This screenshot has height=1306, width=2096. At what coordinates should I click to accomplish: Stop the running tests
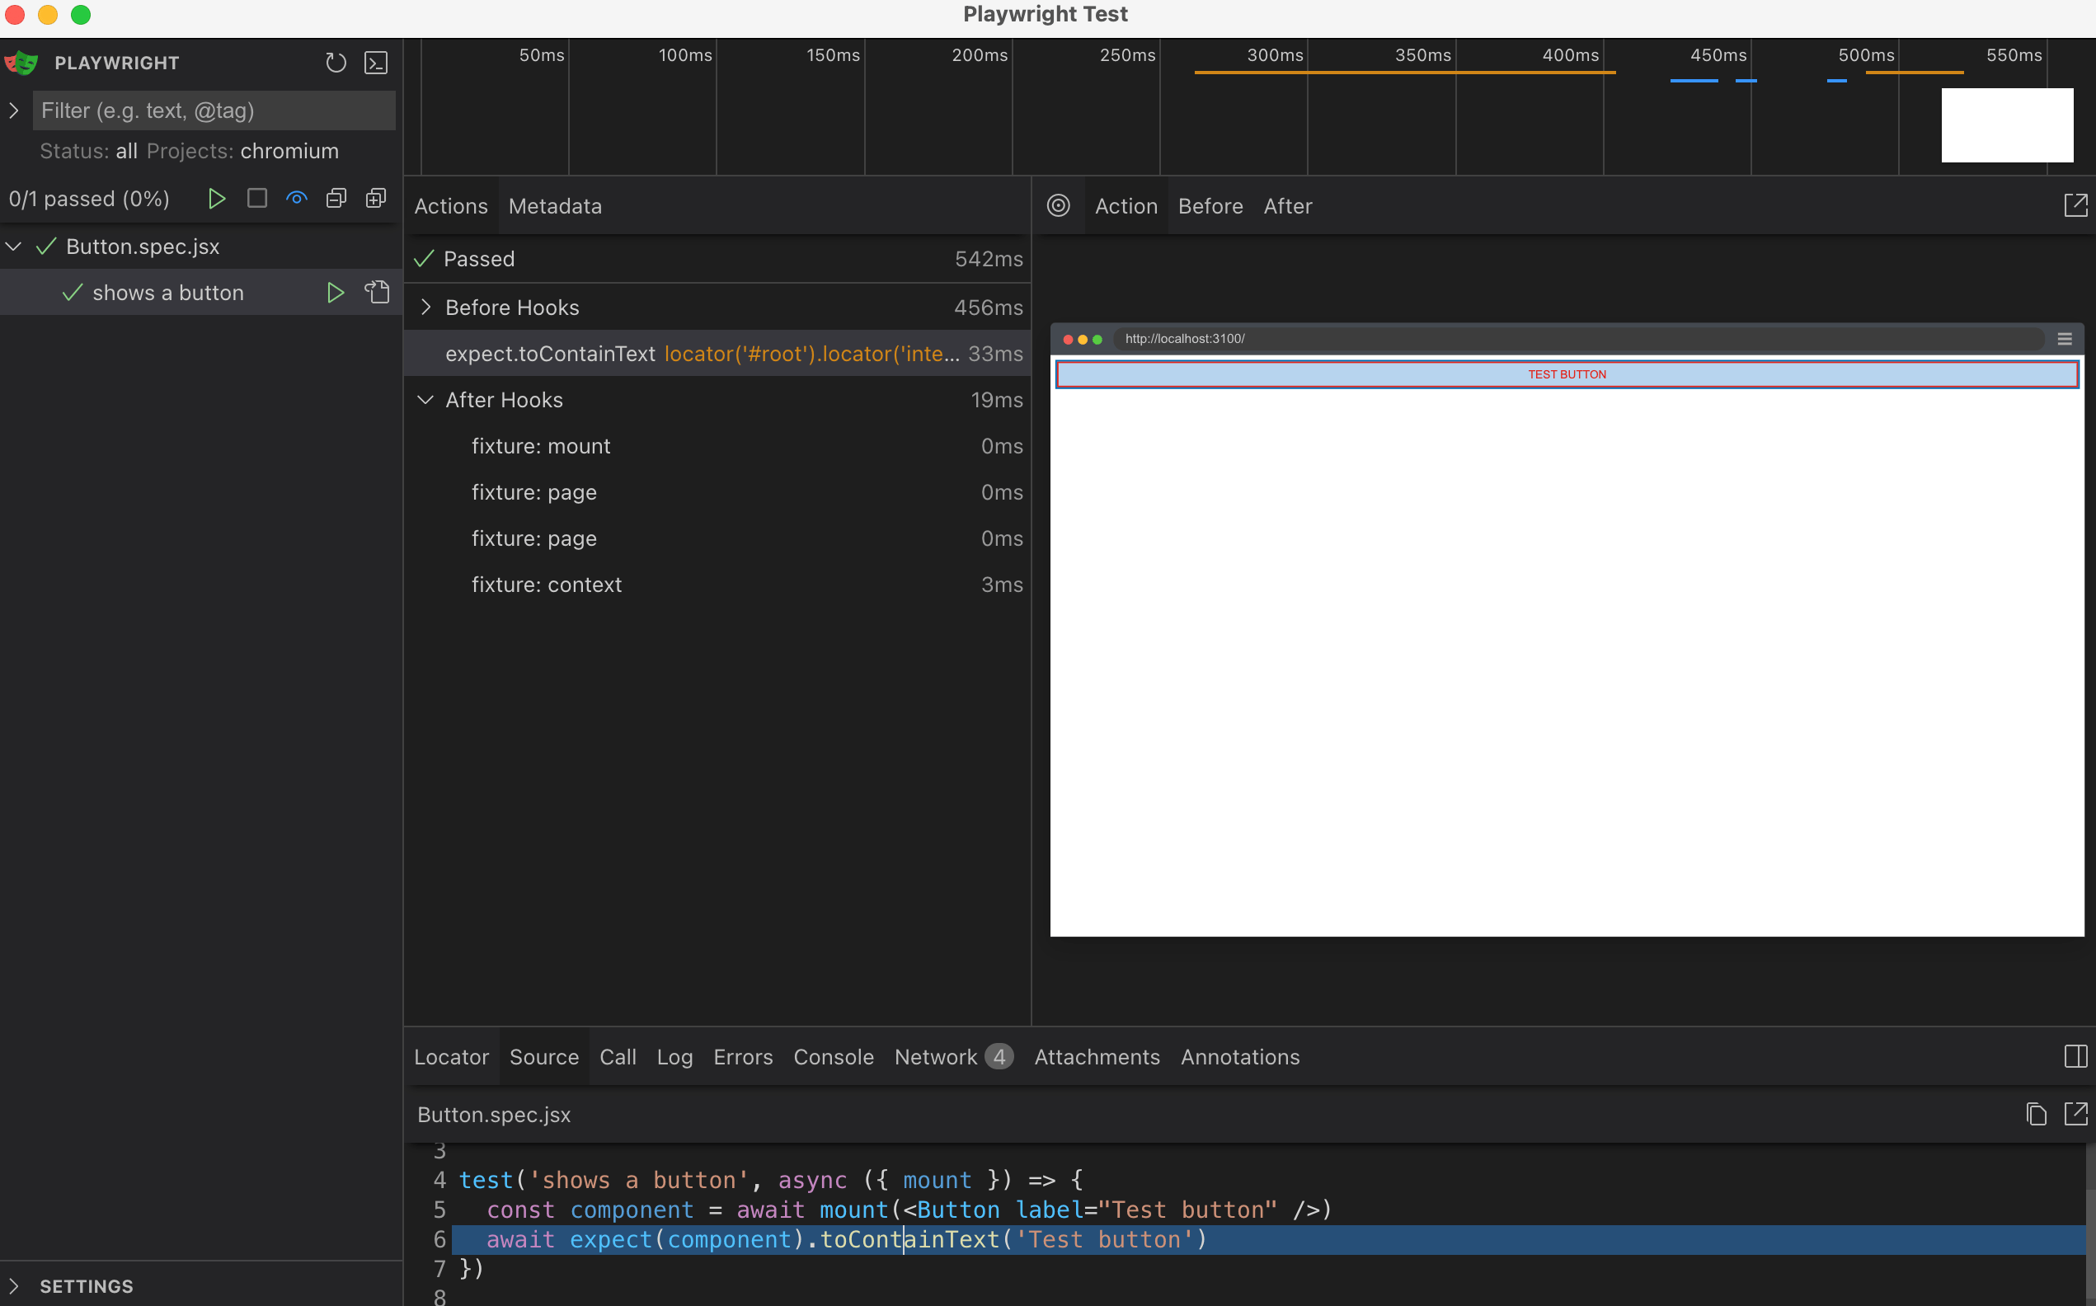pos(256,199)
